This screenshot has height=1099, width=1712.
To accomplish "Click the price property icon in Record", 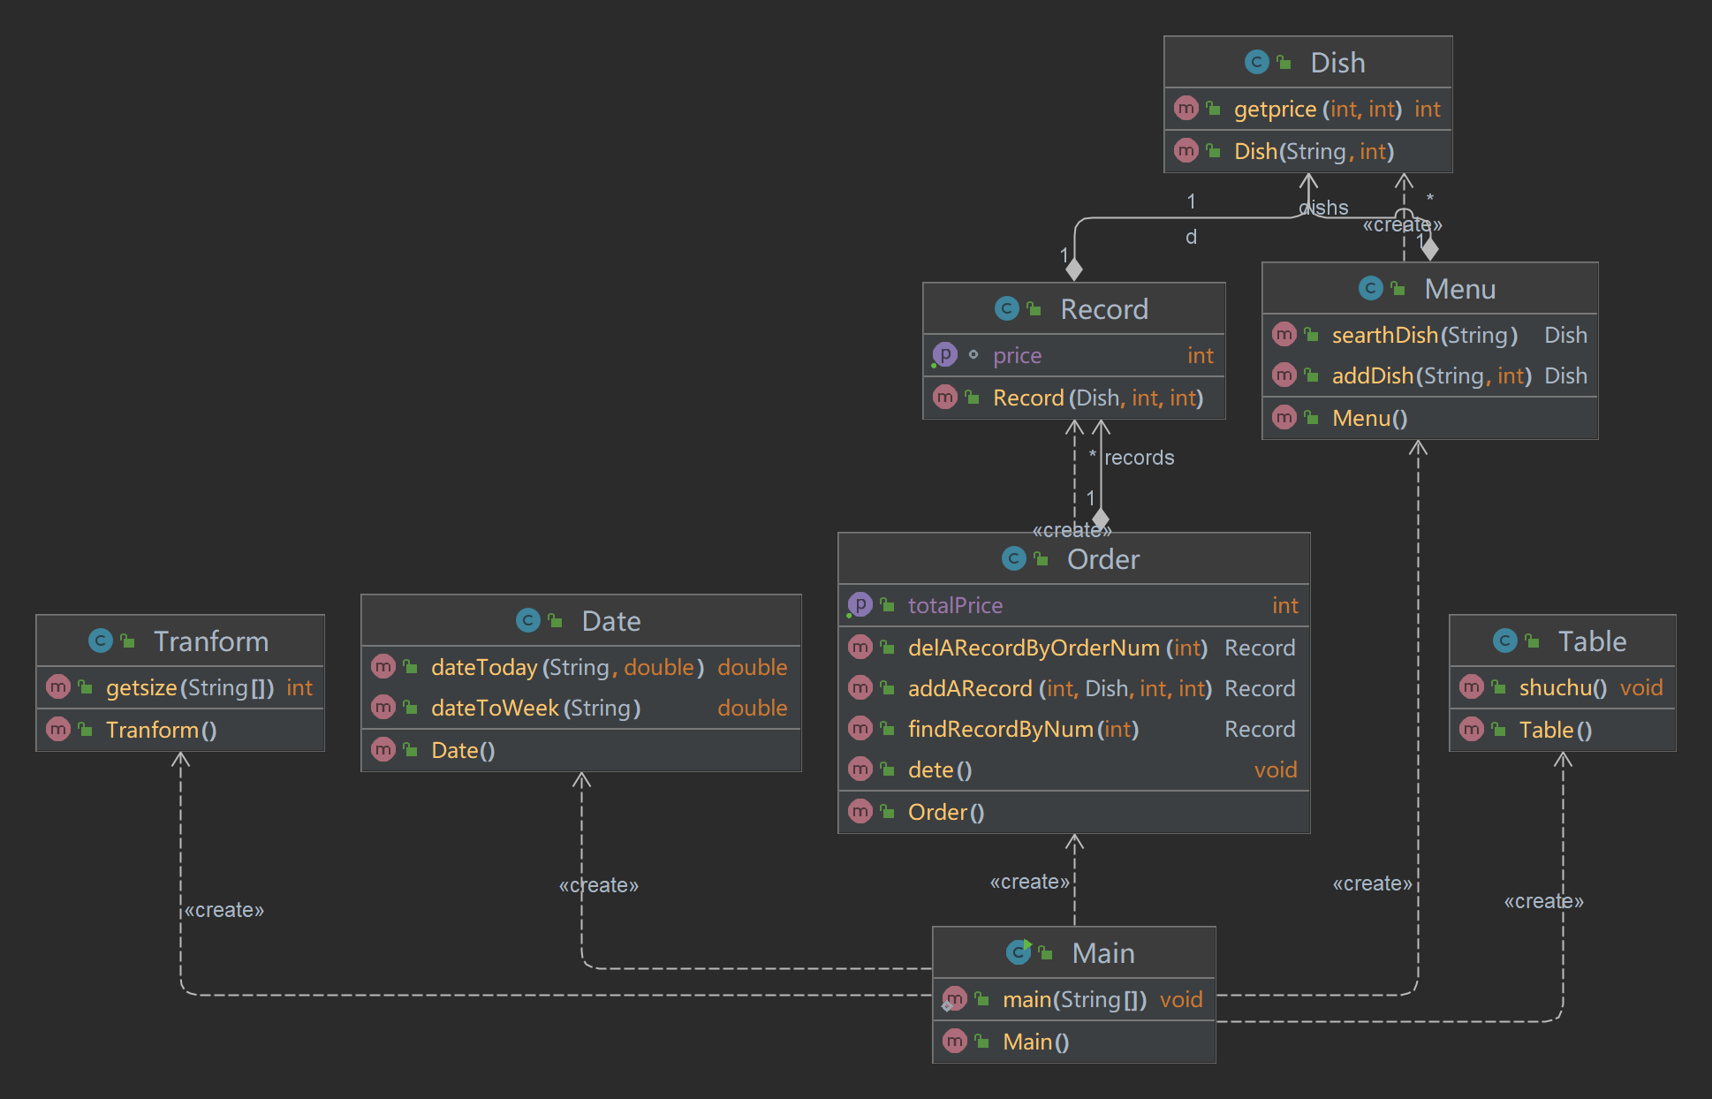I will [x=944, y=355].
